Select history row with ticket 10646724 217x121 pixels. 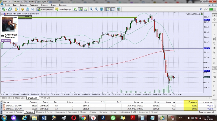(108, 106)
